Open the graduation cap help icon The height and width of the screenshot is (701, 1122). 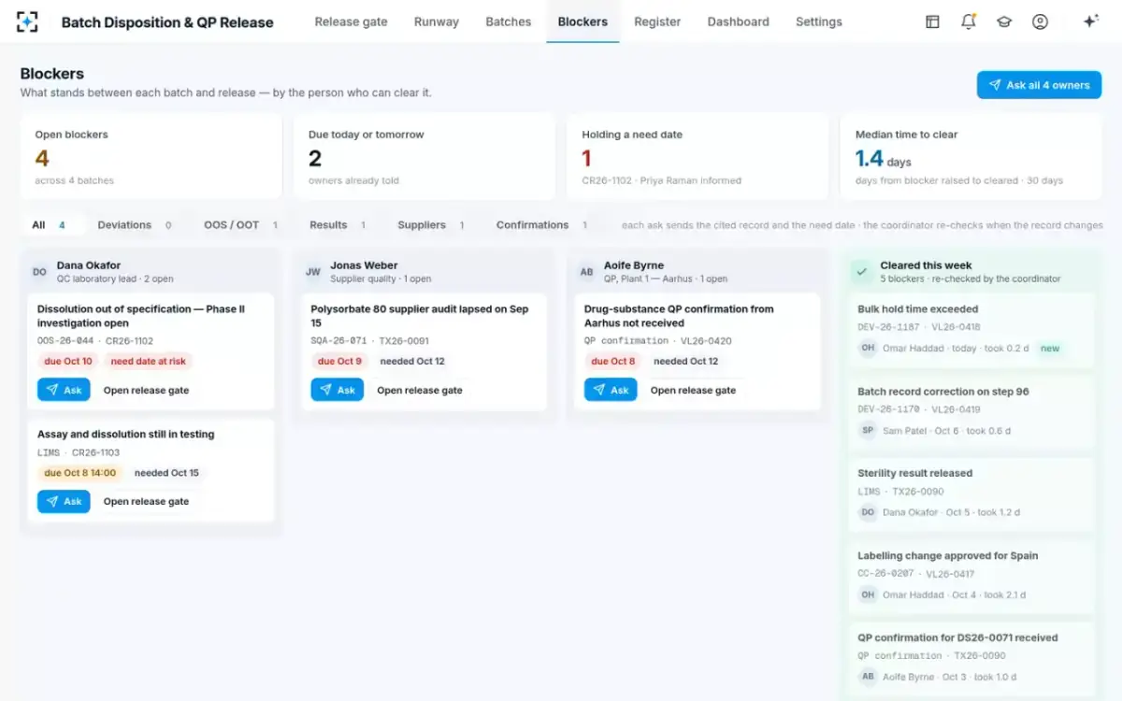[1004, 21]
